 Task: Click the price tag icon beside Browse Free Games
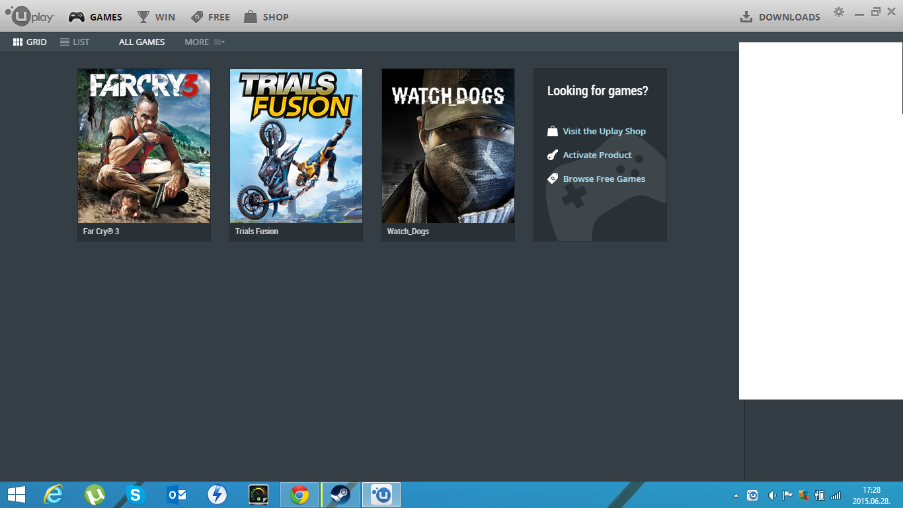pyautogui.click(x=553, y=179)
